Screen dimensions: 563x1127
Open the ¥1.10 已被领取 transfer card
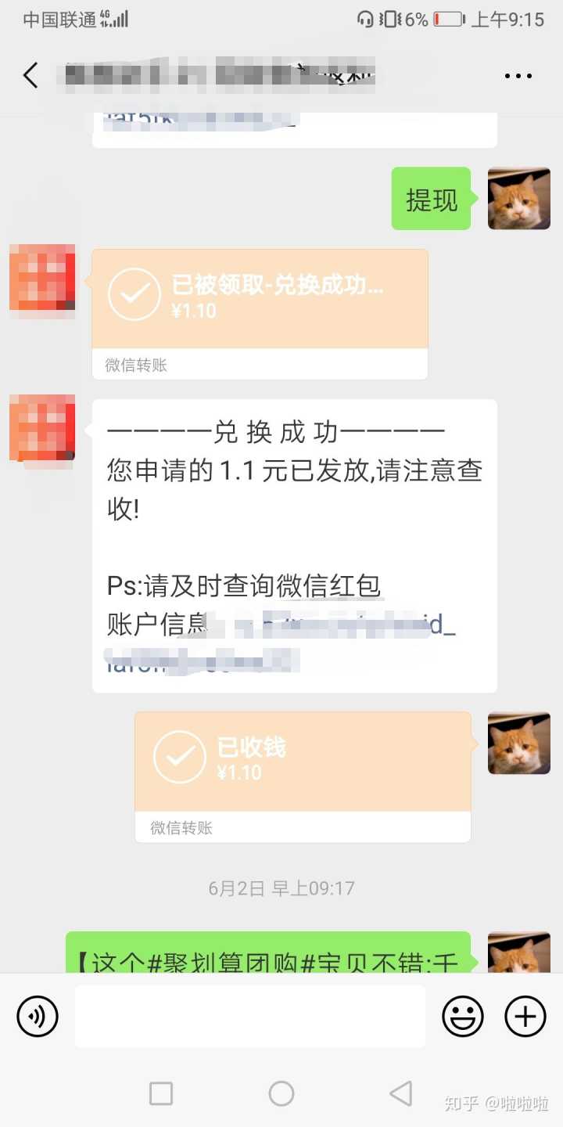click(x=260, y=315)
